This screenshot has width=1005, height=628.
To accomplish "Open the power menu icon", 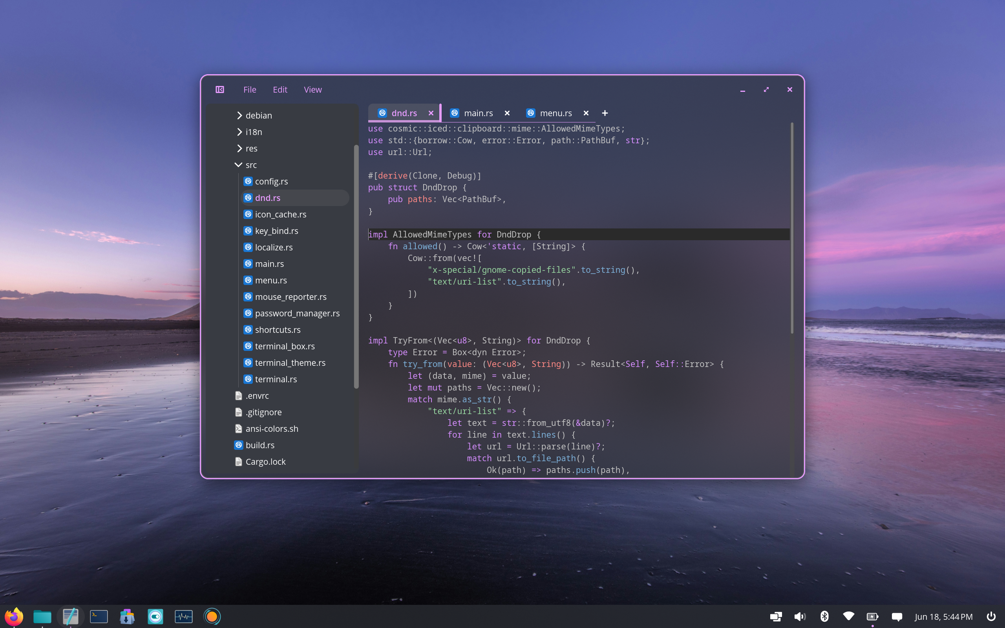I will click(x=991, y=616).
